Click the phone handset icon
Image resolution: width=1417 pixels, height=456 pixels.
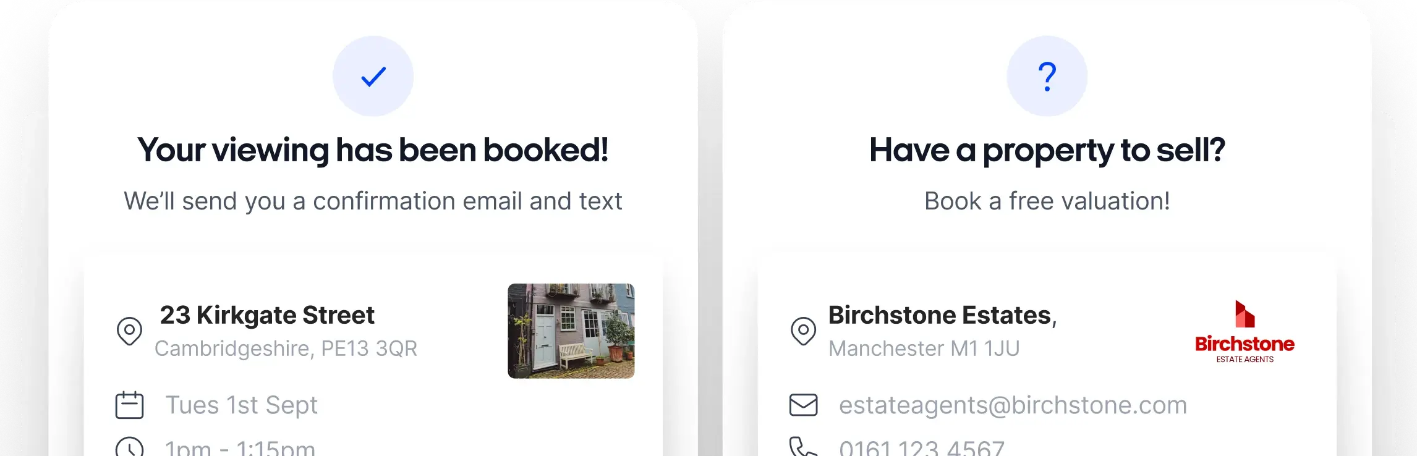pyautogui.click(x=803, y=447)
